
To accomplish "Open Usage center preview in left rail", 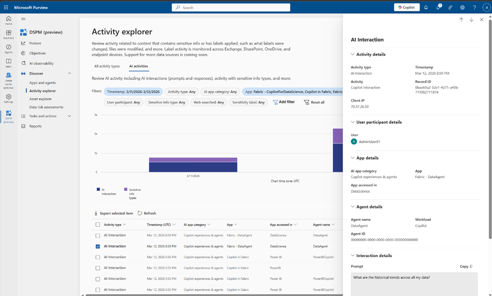I will coord(8,81).
